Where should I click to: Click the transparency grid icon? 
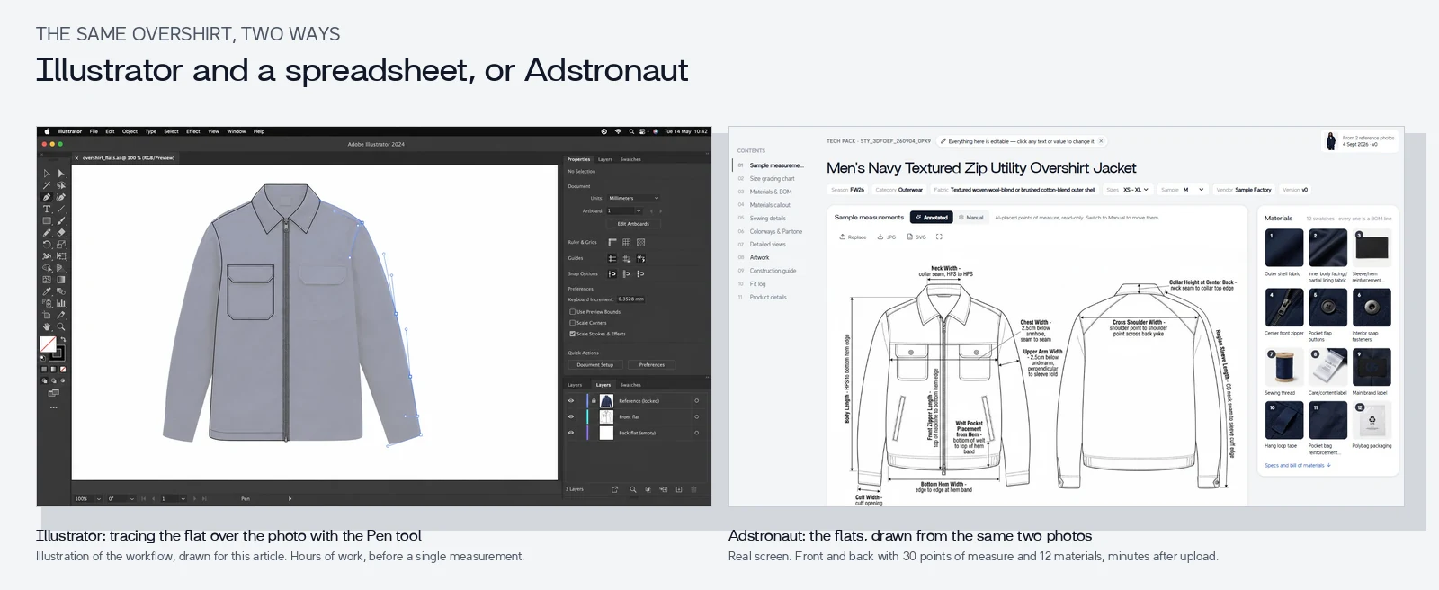[x=641, y=242]
